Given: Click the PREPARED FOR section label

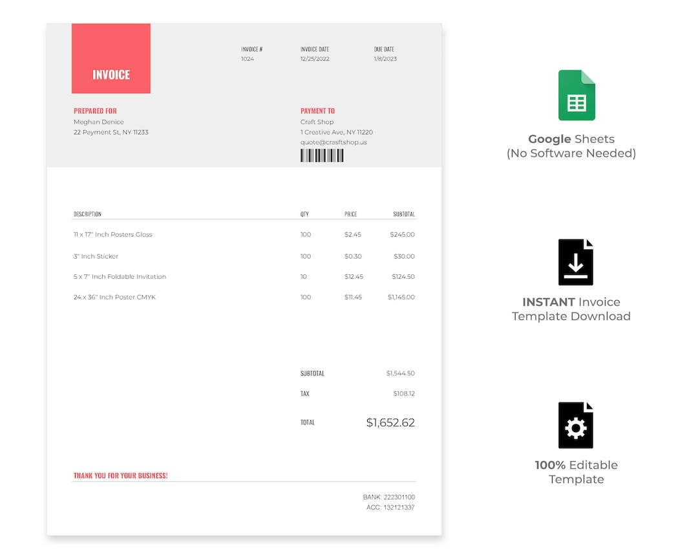Looking at the screenshot, I should [95, 111].
